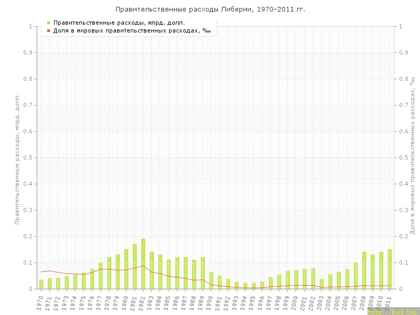The height and width of the screenshot is (315, 420).
Task: Click the left y-axis title in млрд. долл.
Action: coord(17,159)
